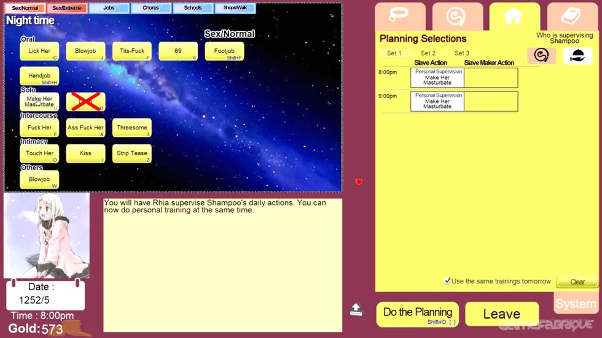Select the black hat supervisor icon
The width and height of the screenshot is (602, 338).
click(x=577, y=56)
